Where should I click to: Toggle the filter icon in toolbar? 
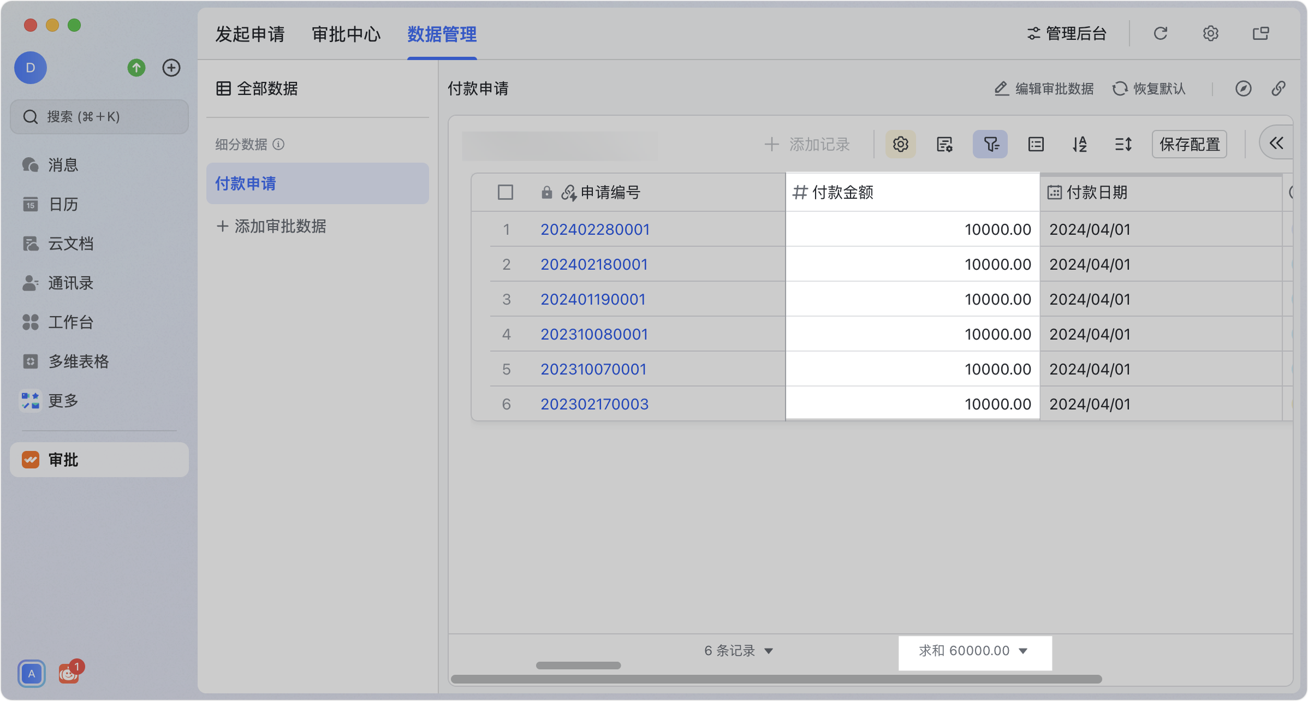(x=990, y=144)
